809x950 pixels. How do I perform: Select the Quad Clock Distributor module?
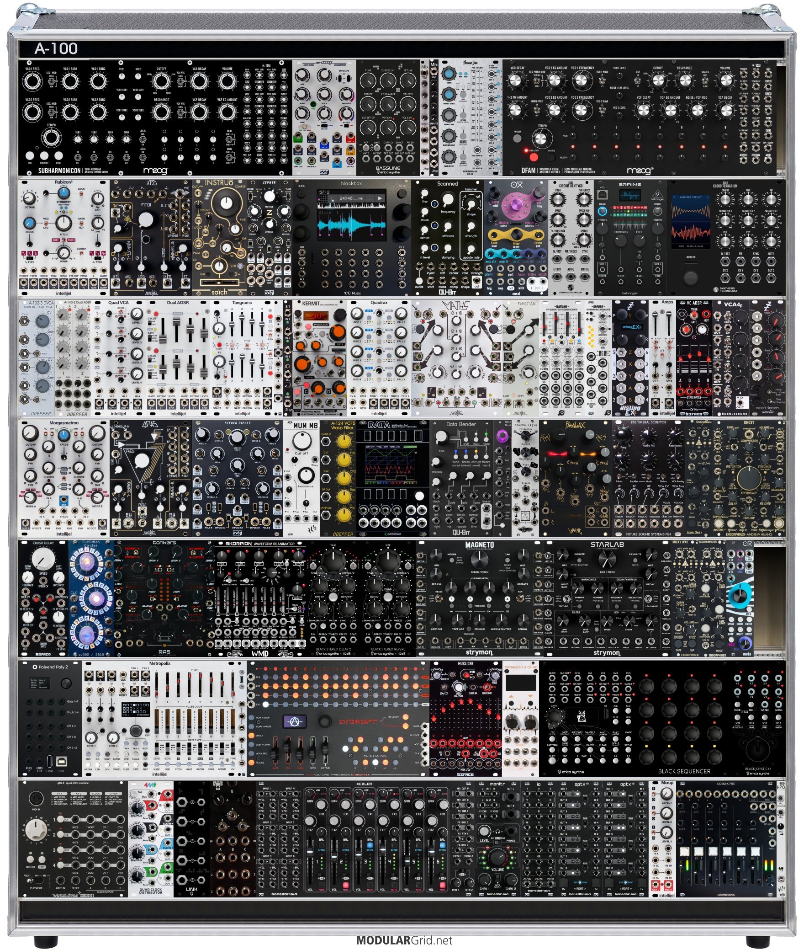click(x=150, y=839)
